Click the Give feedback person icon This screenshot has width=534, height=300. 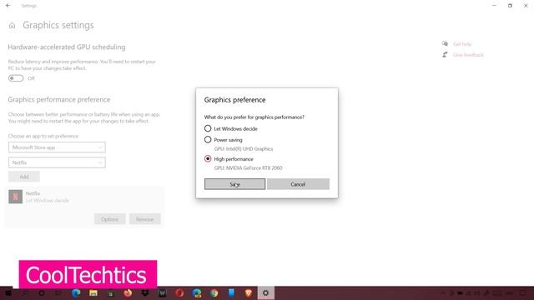(445, 54)
